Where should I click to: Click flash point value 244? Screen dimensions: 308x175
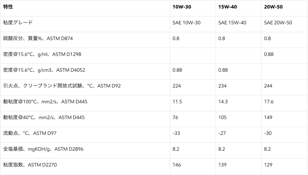(x=268, y=86)
